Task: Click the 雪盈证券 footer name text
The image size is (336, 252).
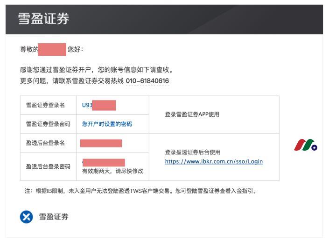Action: click(54, 217)
